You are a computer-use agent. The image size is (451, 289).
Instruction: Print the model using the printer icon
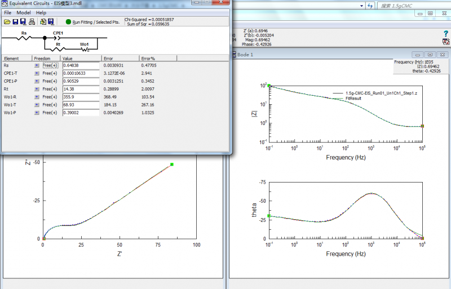(32, 22)
